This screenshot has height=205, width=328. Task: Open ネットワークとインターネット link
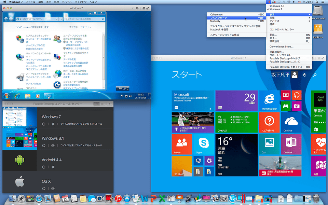(x=38, y=55)
